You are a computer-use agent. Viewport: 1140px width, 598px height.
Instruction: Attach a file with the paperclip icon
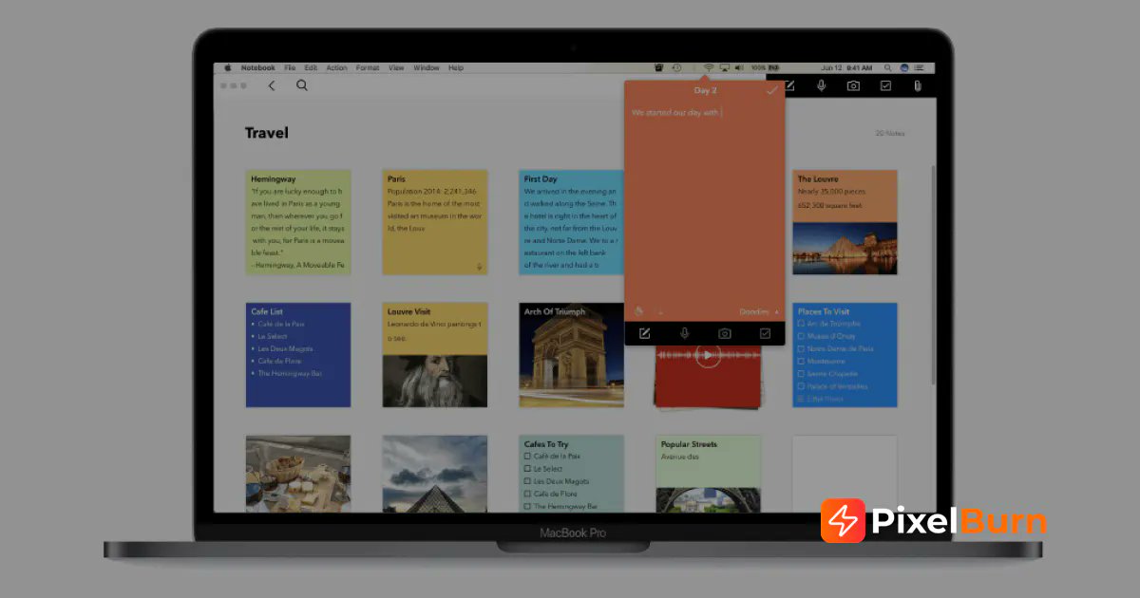pos(917,85)
